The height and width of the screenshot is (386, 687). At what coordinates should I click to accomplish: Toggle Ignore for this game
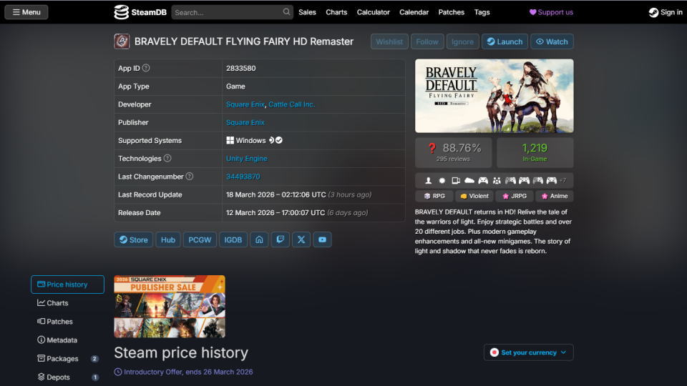coord(462,41)
